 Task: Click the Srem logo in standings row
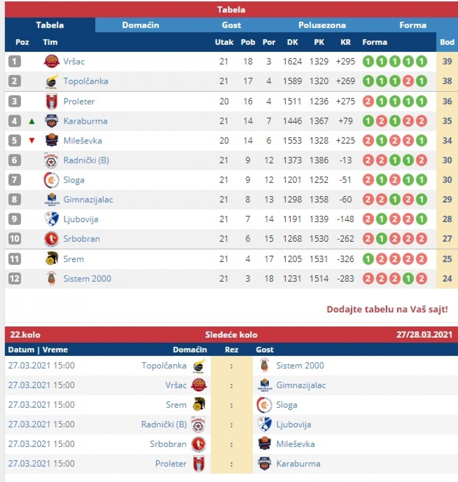coord(52,259)
